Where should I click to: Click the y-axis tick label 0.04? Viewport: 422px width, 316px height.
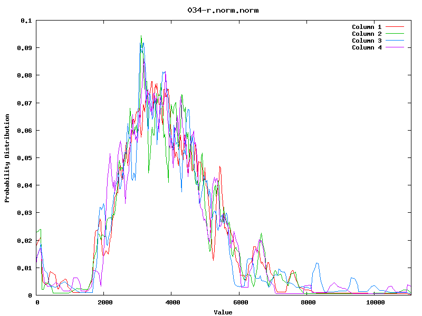24,185
